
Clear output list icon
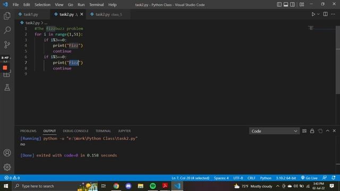[x=304, y=131]
